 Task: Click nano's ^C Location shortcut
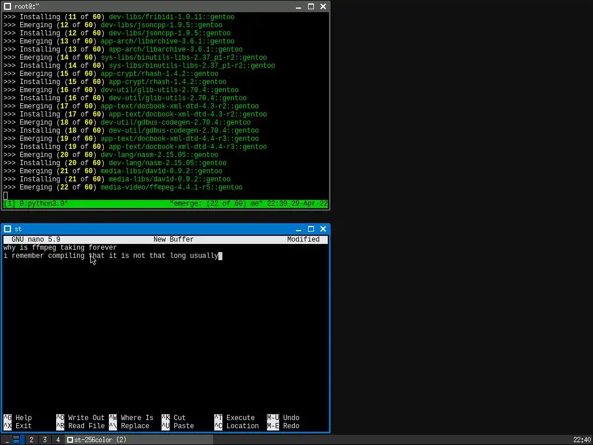click(237, 426)
